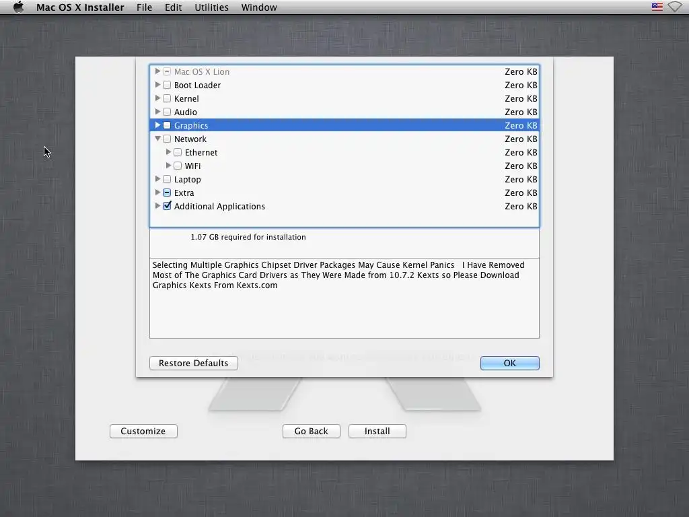
Task: Open the Window menu
Action: pyautogui.click(x=259, y=7)
